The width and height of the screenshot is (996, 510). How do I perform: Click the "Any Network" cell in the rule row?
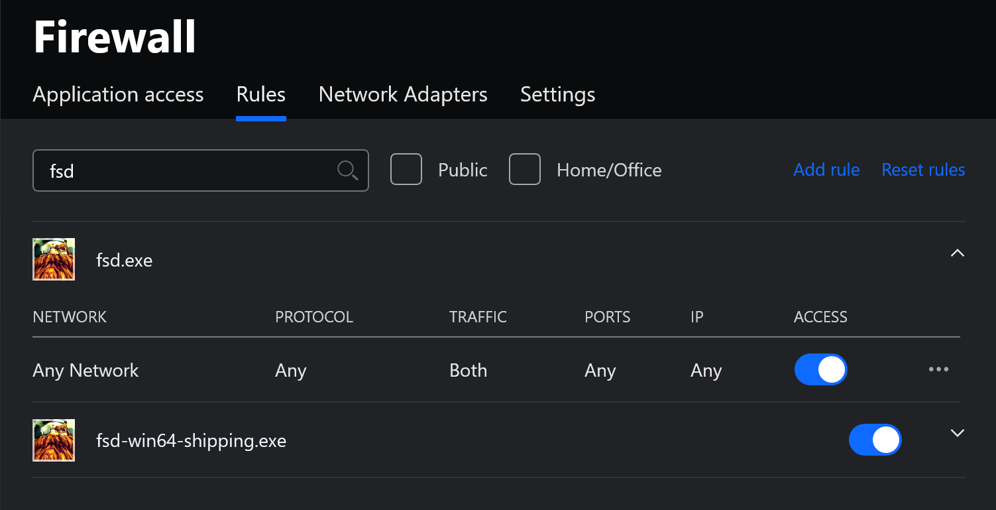tap(85, 370)
